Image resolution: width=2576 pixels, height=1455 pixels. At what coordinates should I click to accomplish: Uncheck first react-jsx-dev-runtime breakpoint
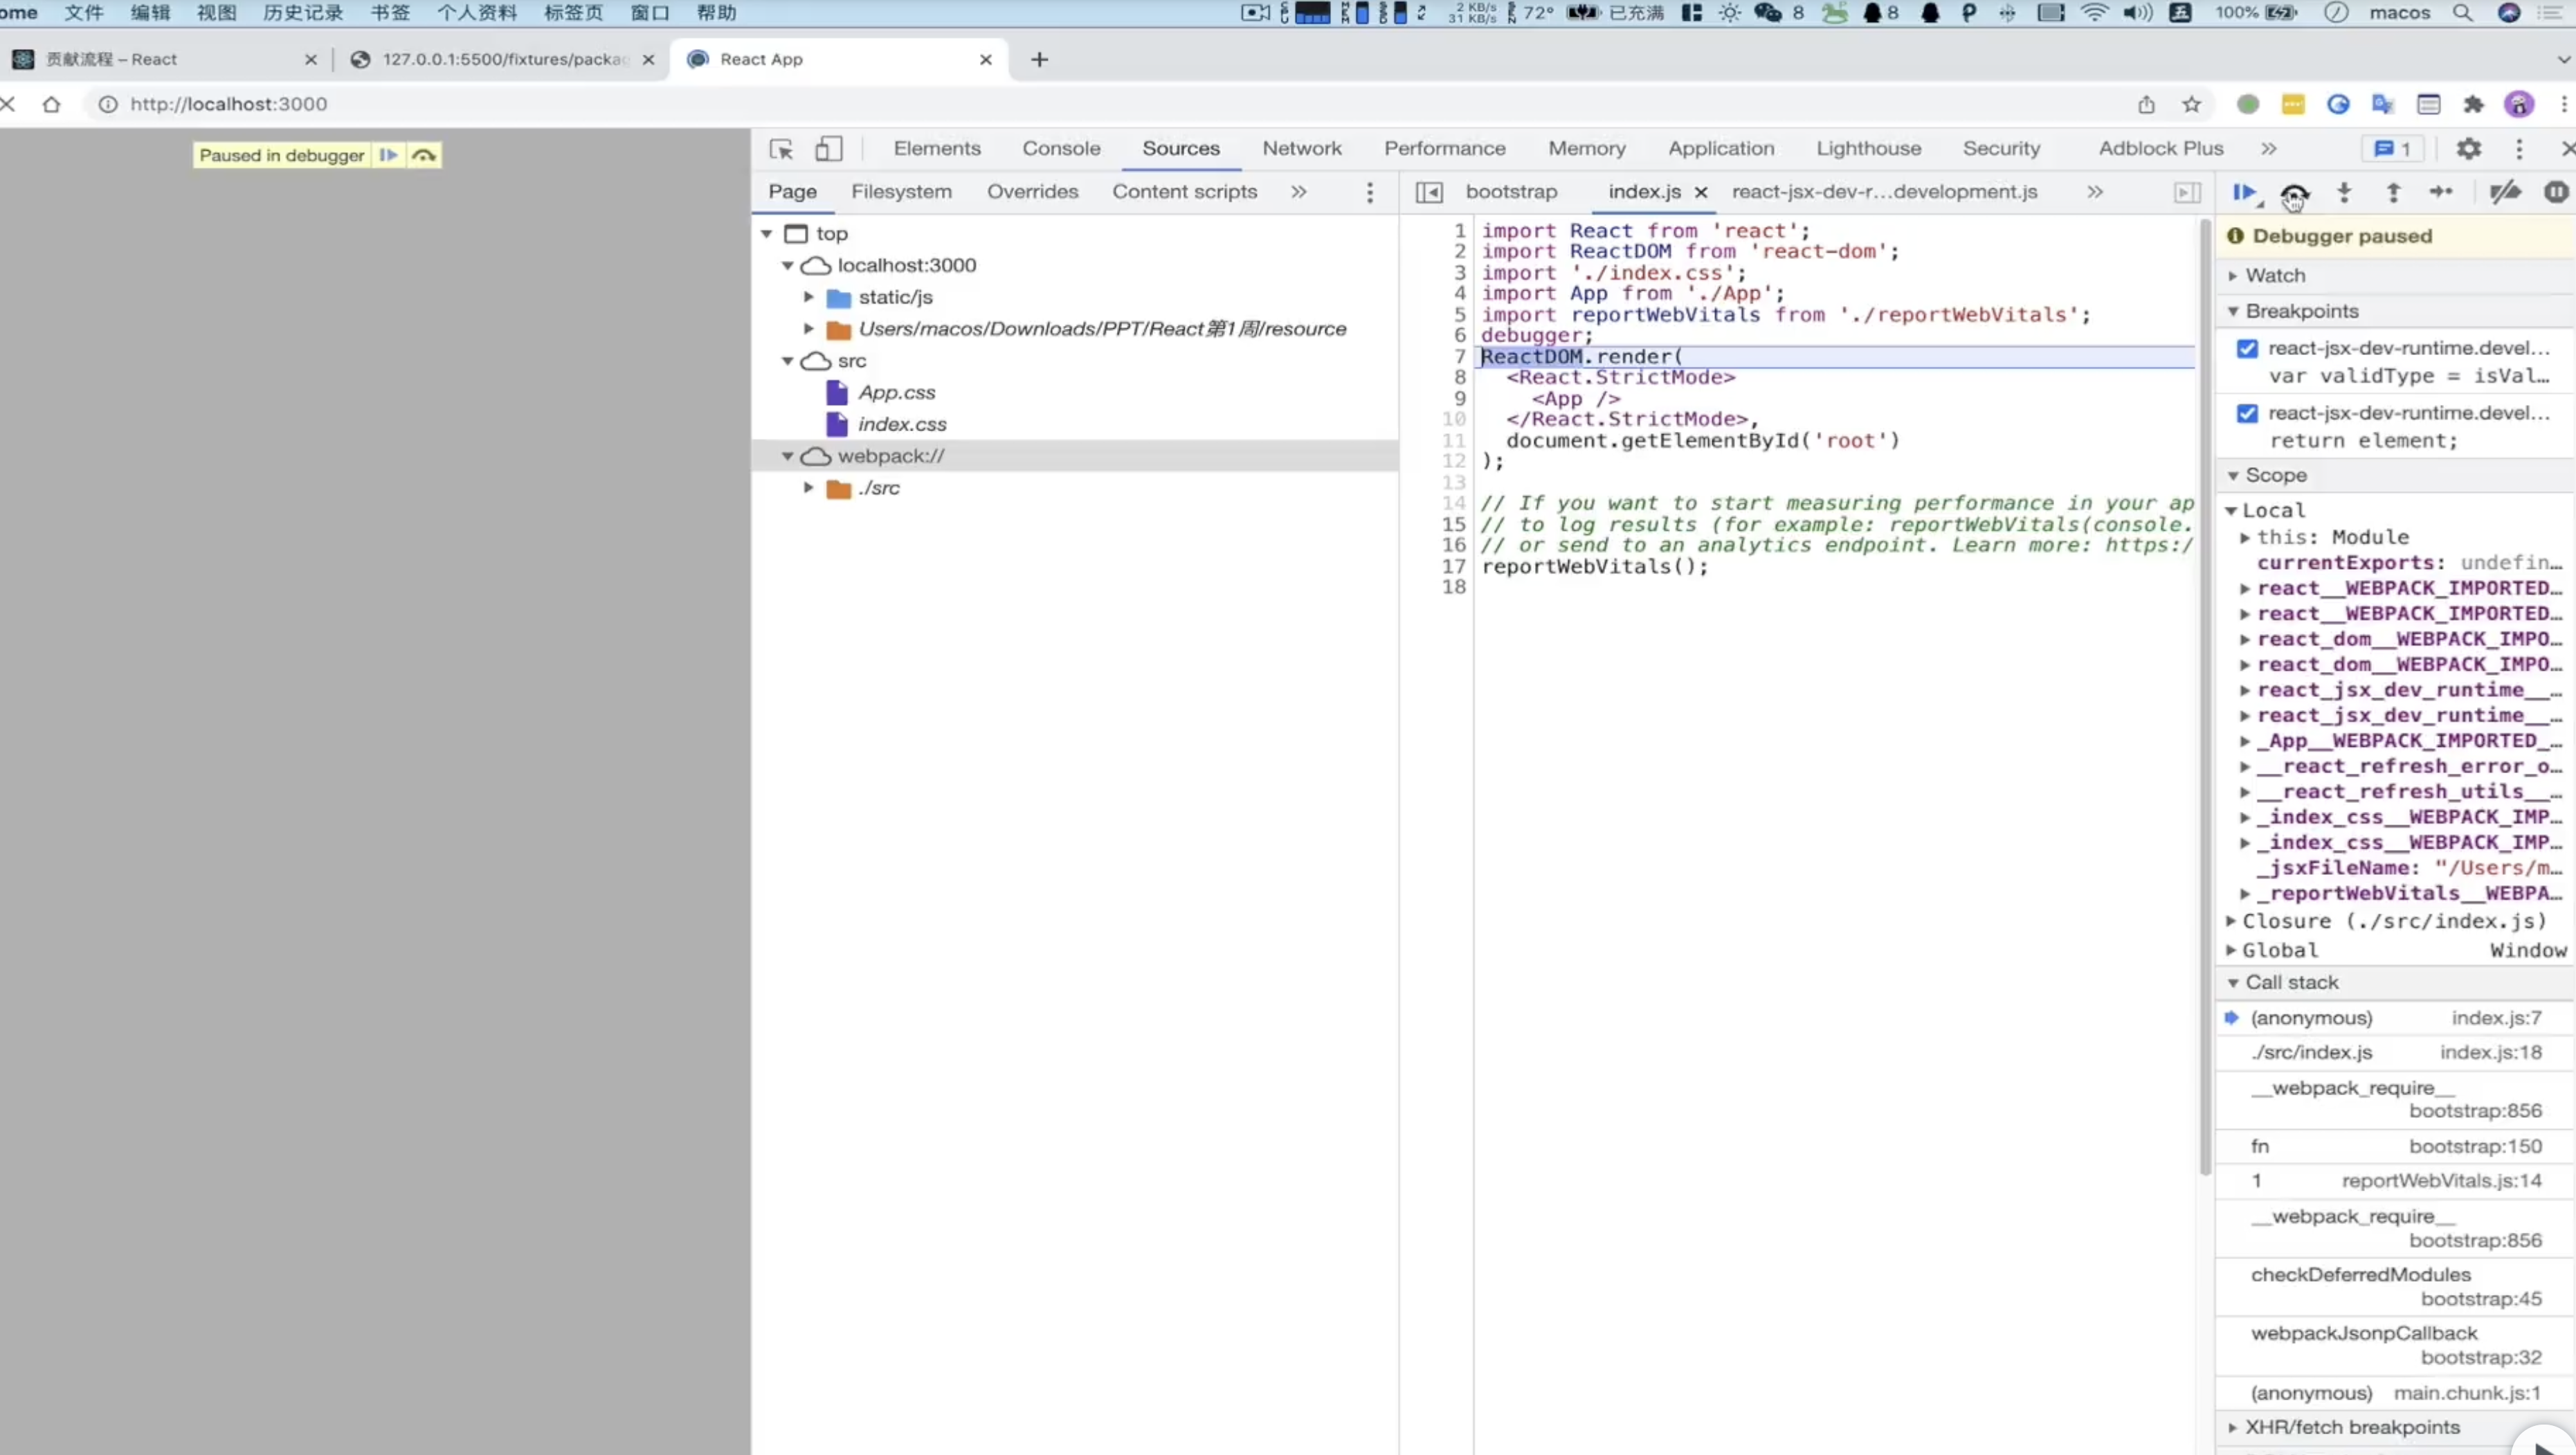coord(2247,348)
